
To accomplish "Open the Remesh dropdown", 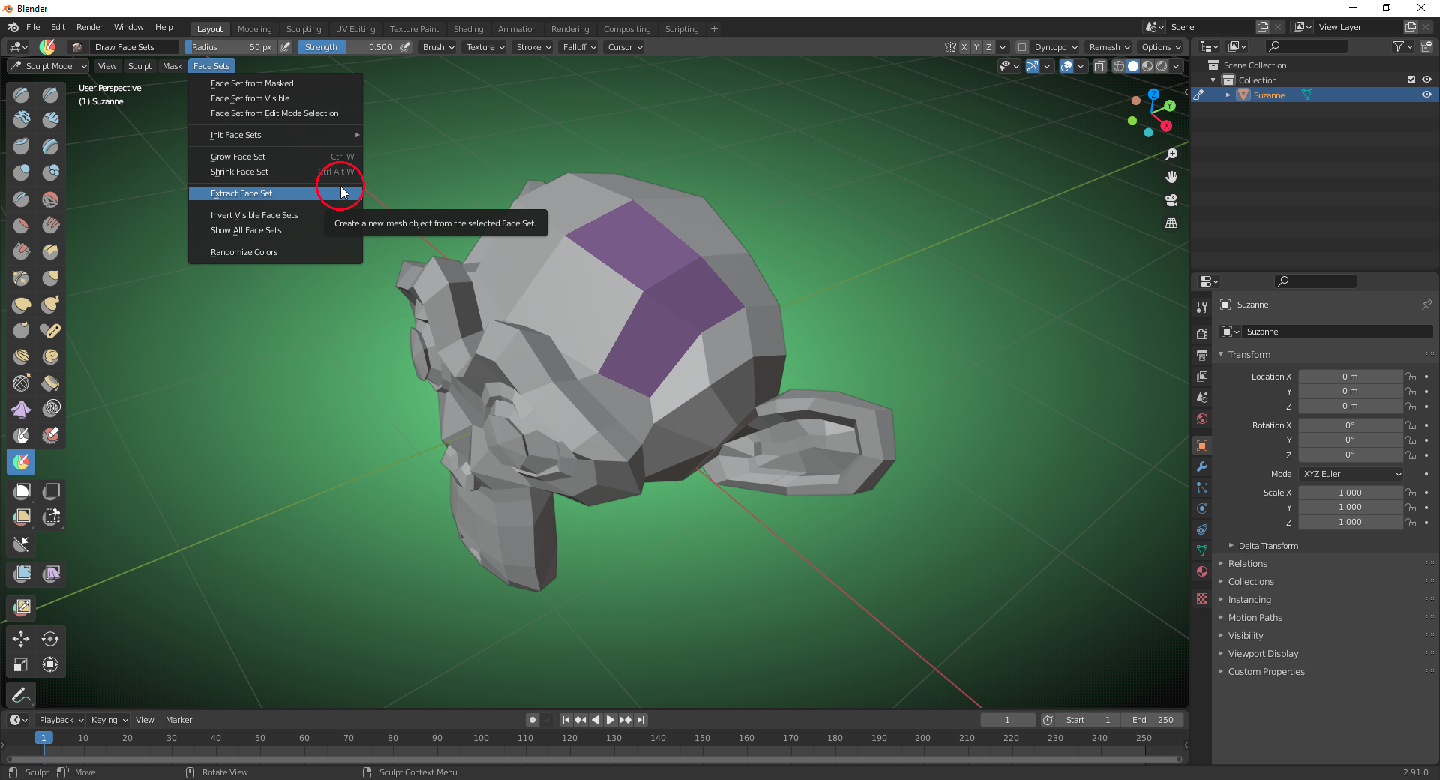I will click(x=1110, y=47).
